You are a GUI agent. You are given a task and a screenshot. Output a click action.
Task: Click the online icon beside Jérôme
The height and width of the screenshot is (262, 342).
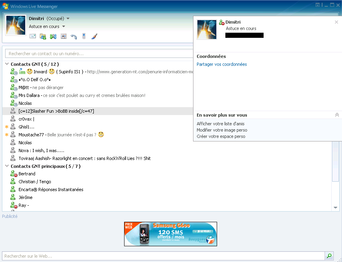pos(13,197)
